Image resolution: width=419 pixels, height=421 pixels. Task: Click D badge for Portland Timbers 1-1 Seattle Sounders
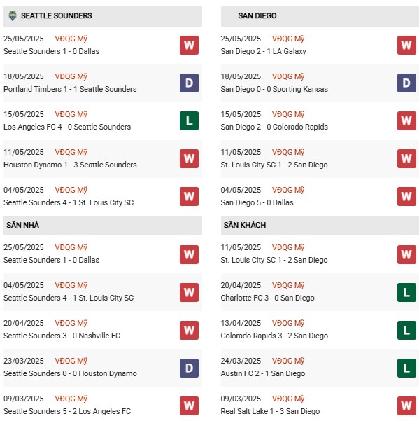pos(189,83)
